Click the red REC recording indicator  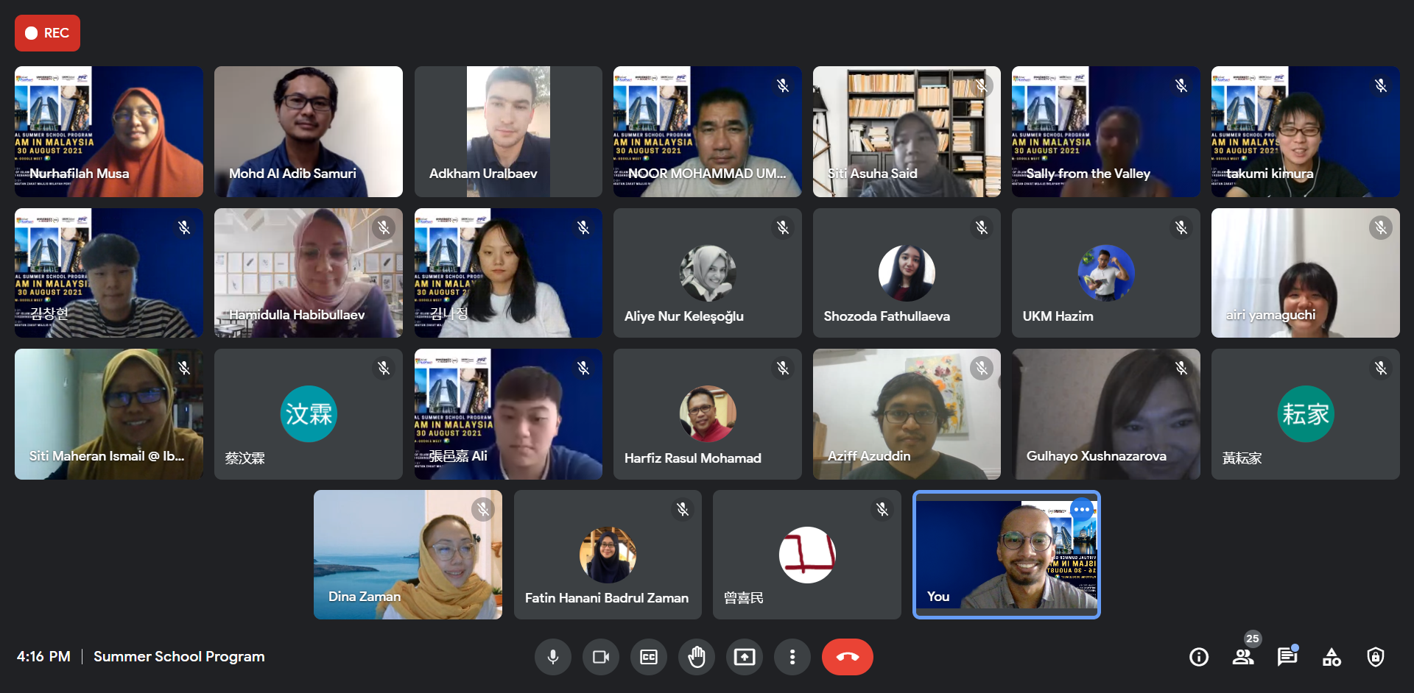pos(47,33)
